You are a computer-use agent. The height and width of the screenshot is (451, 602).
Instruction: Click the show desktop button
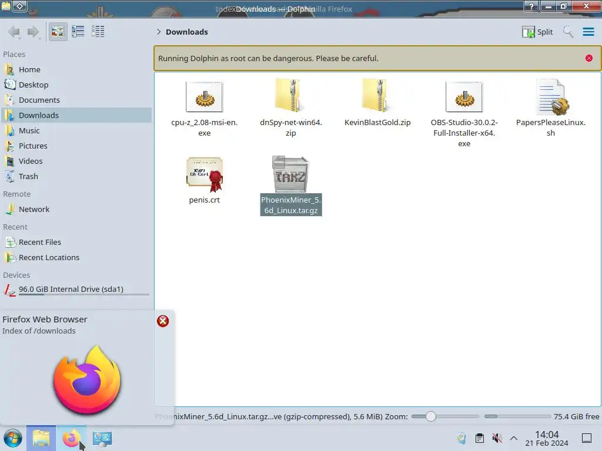click(x=587, y=438)
